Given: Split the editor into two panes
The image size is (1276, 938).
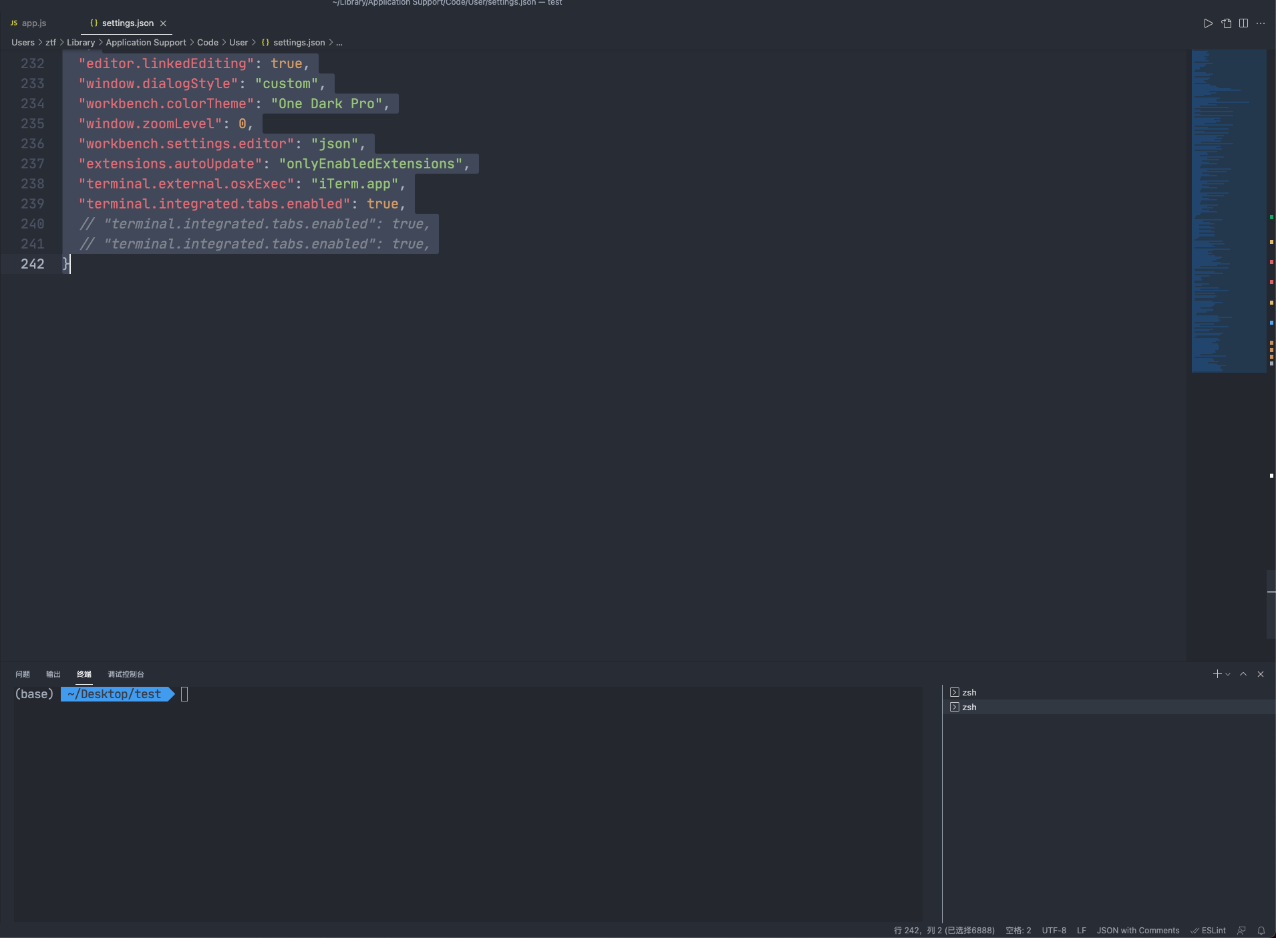Looking at the screenshot, I should pyautogui.click(x=1243, y=23).
